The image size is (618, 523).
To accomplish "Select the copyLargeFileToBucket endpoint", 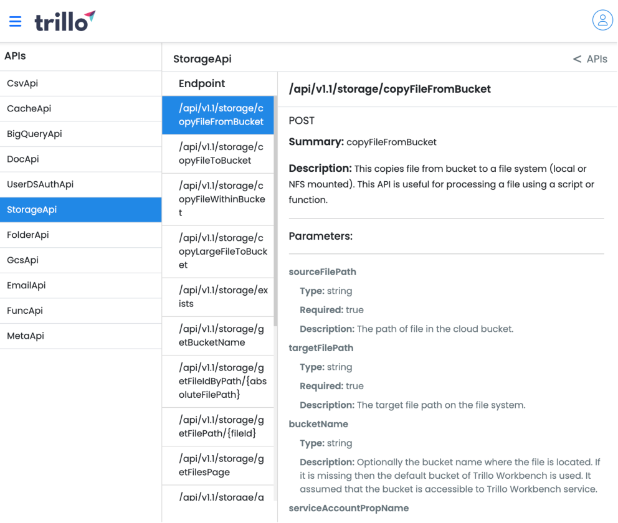I will (218, 252).
